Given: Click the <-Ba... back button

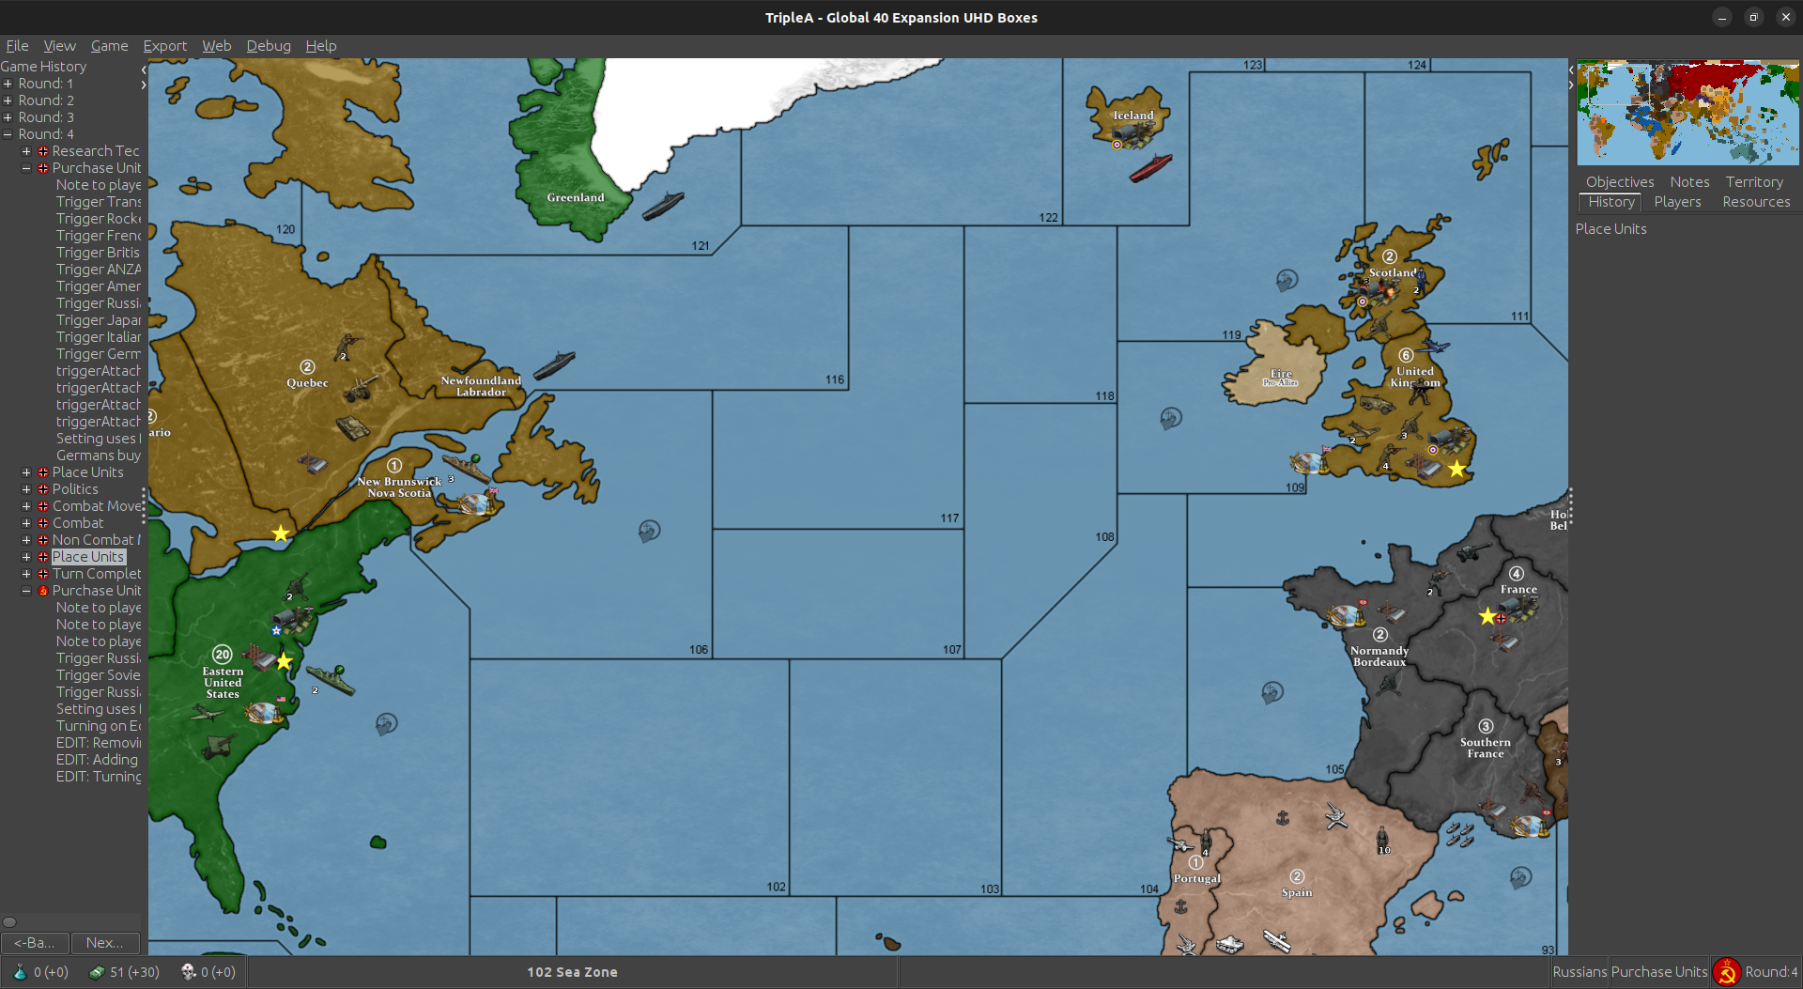Looking at the screenshot, I should point(34,943).
